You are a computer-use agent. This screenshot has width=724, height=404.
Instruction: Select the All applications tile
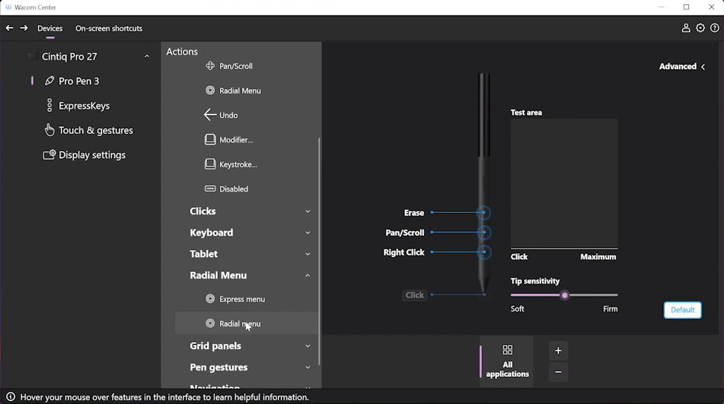(x=507, y=361)
